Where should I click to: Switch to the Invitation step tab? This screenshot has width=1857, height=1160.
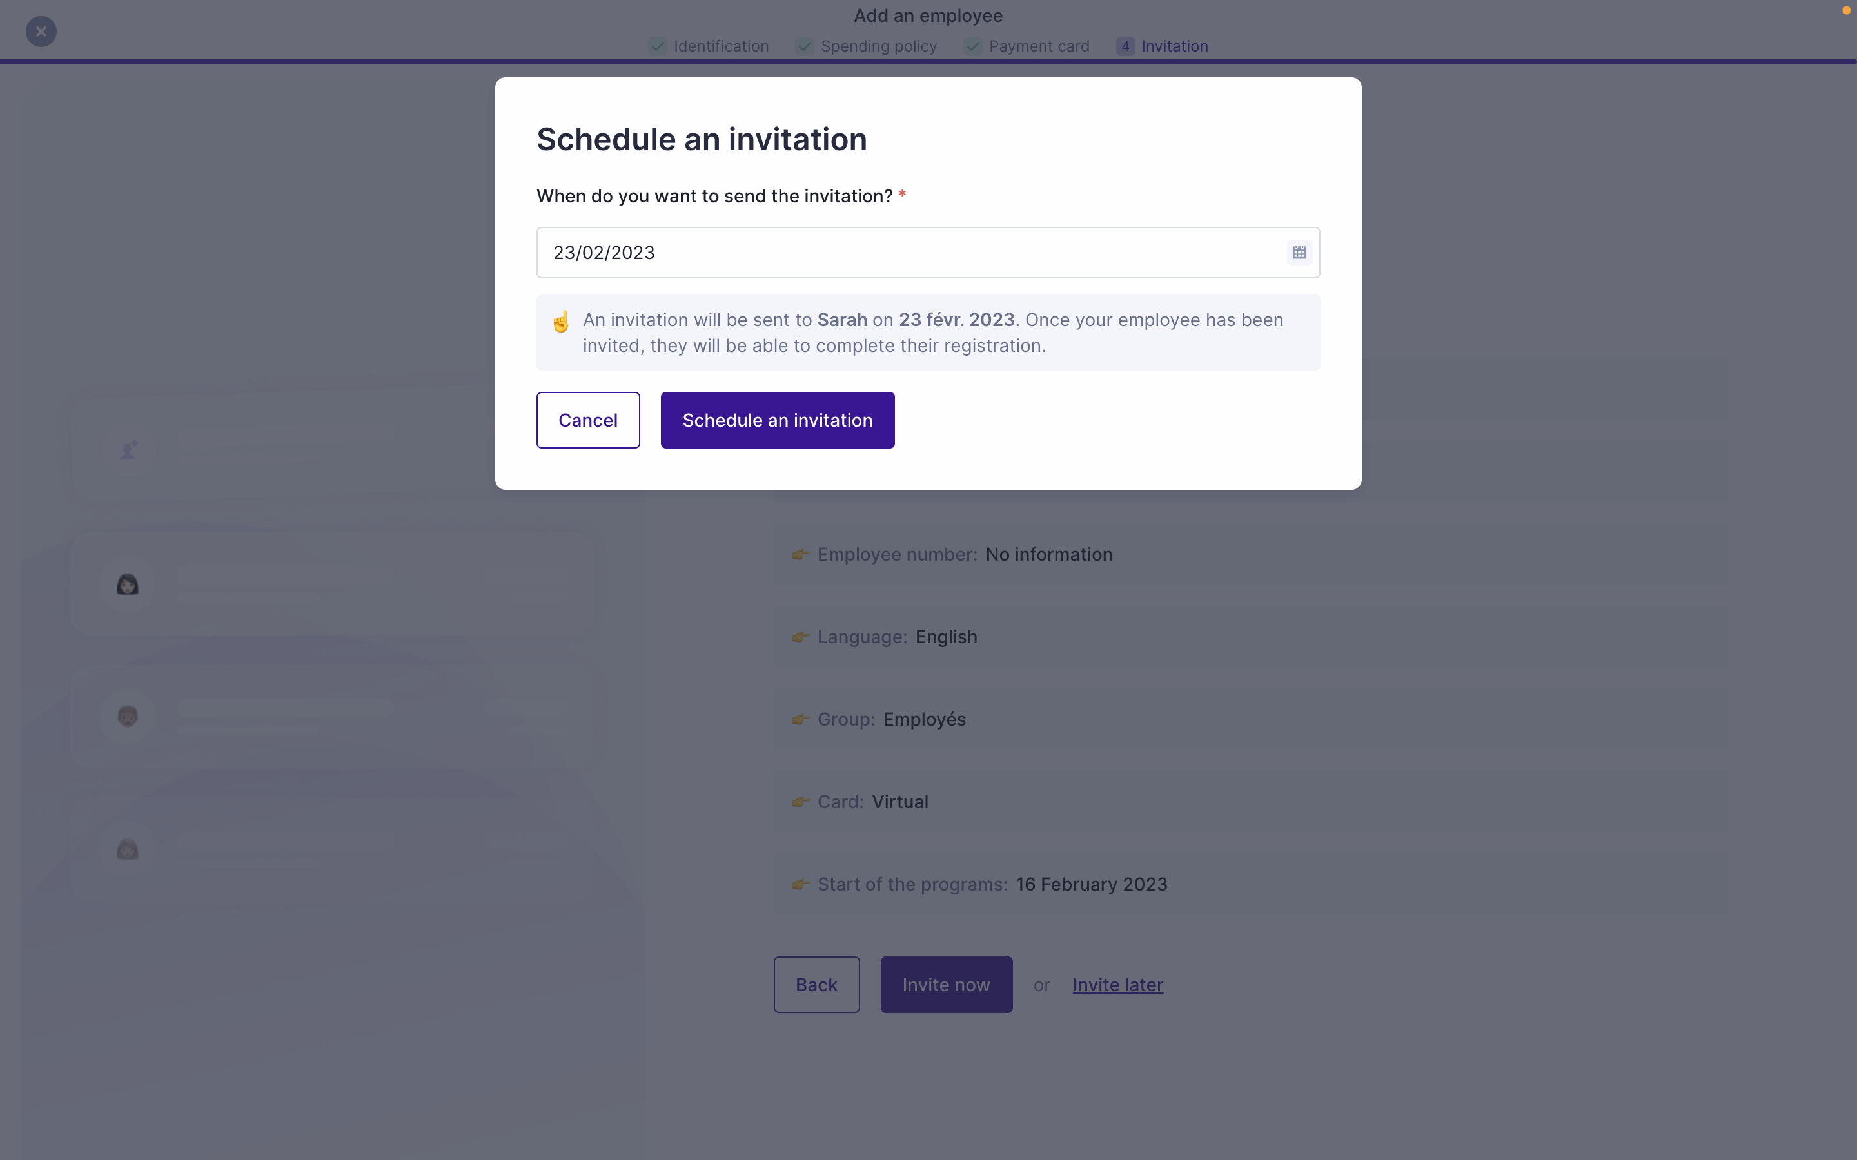pos(1174,46)
